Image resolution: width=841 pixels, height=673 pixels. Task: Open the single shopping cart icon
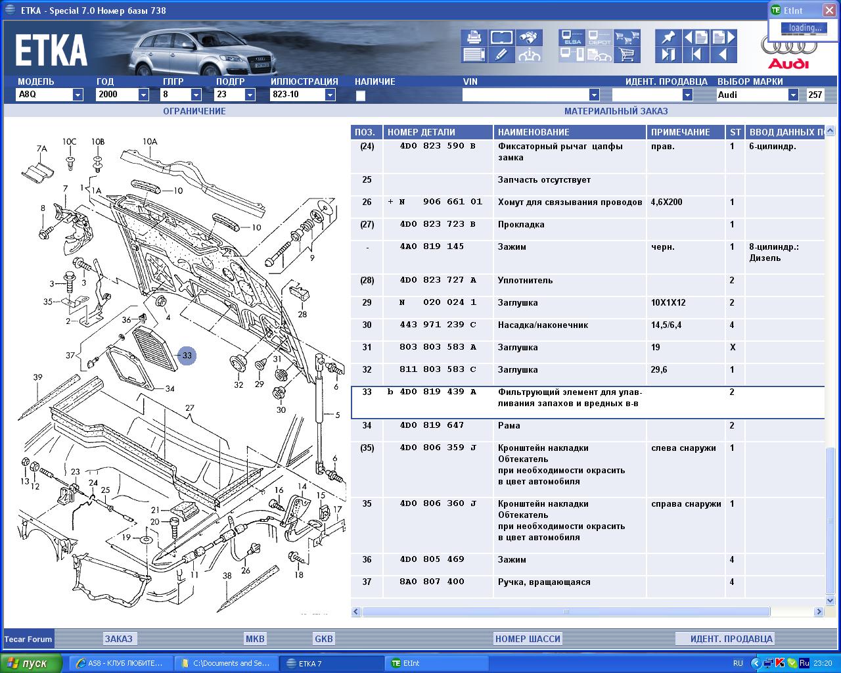pyautogui.click(x=627, y=55)
